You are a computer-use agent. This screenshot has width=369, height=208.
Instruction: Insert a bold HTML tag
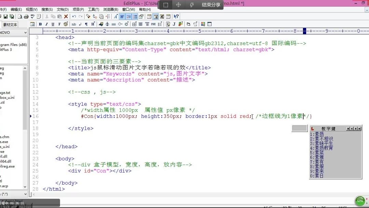click(40, 24)
